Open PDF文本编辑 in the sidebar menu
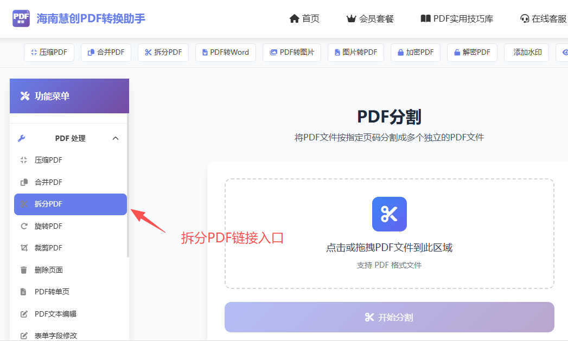Screen dimensions: 568x341 click(x=71, y=314)
